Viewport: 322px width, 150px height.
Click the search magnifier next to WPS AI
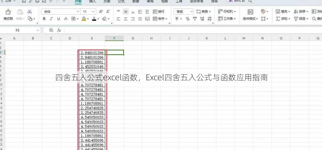click(250, 1)
